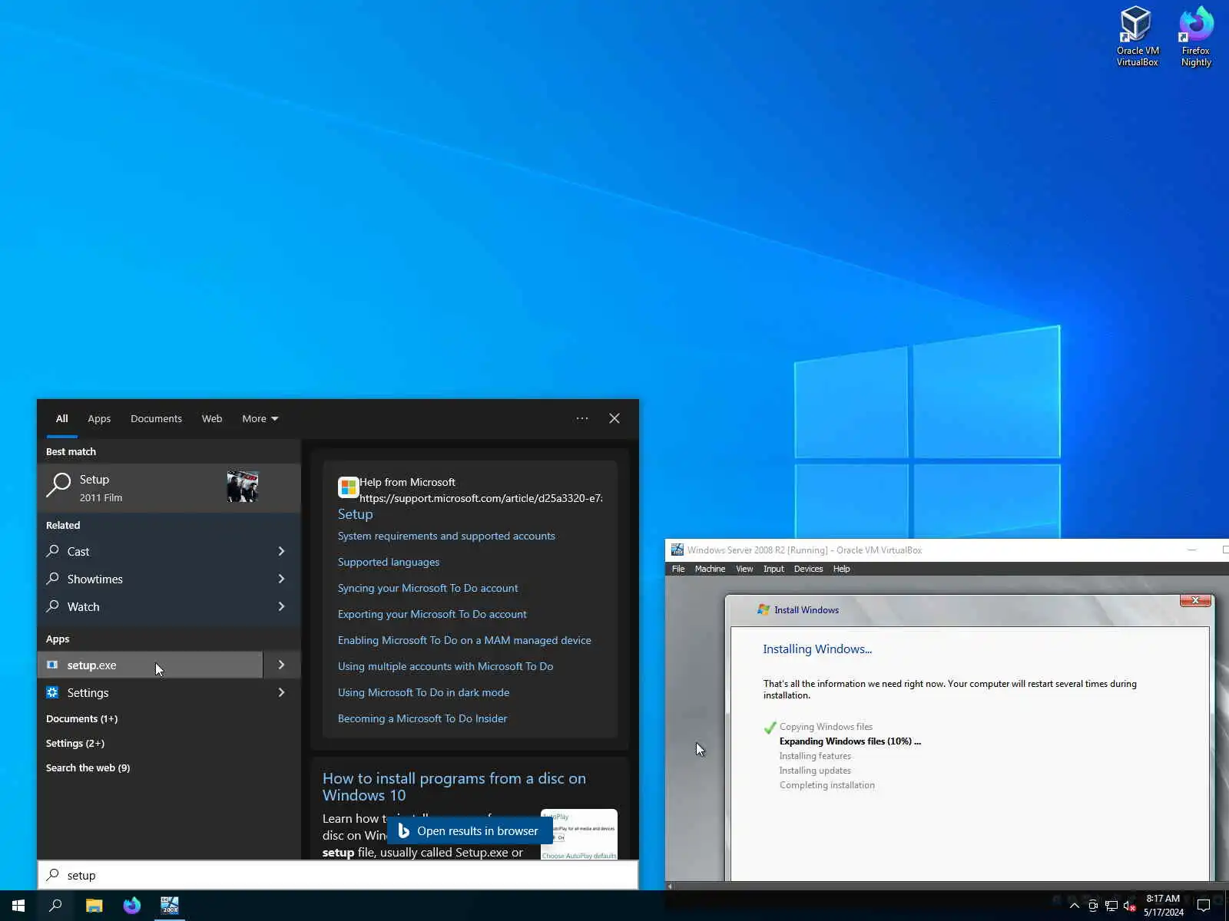Image resolution: width=1229 pixels, height=921 pixels.
Task: Click the Setup film thumbnail image
Action: point(243,487)
